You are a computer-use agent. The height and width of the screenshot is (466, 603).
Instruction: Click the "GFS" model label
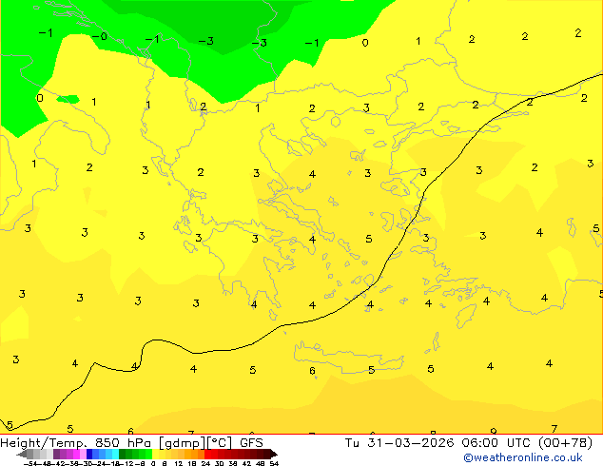tap(251, 443)
